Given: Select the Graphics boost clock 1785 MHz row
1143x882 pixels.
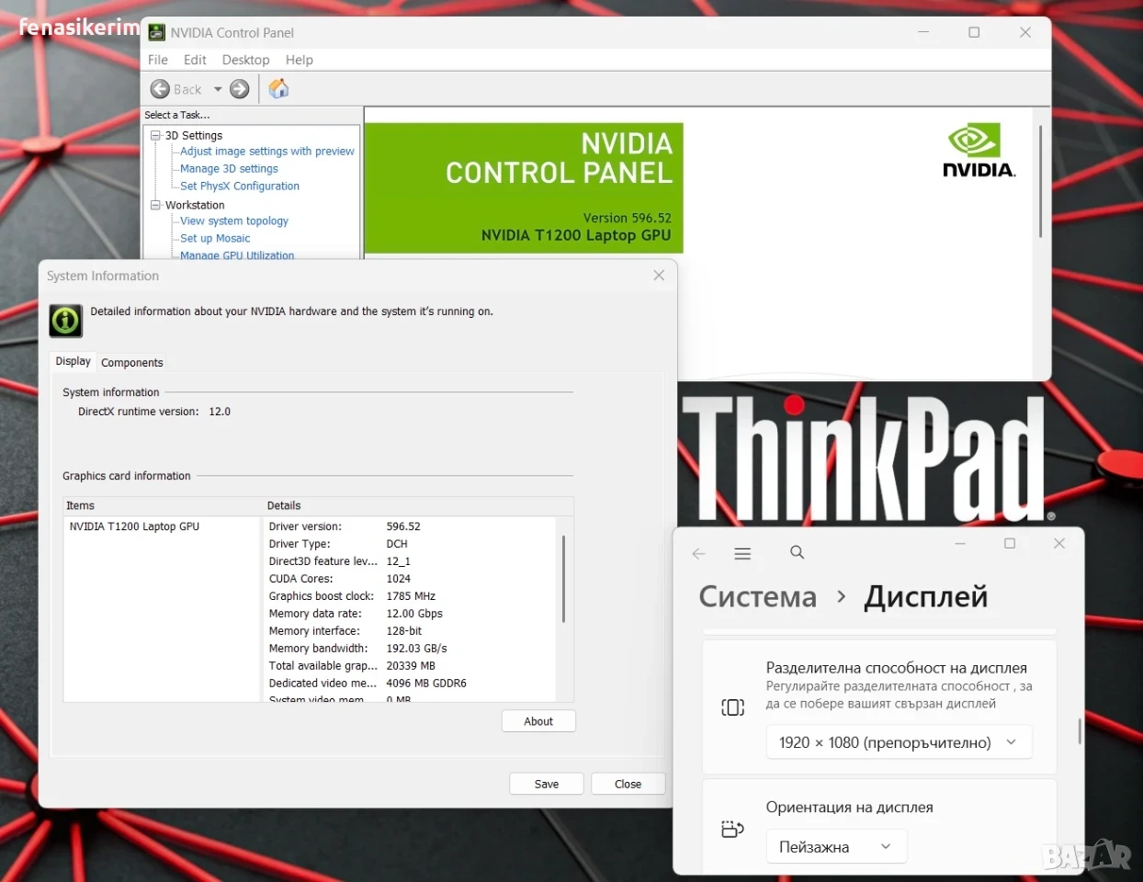Looking at the screenshot, I should point(410,596).
